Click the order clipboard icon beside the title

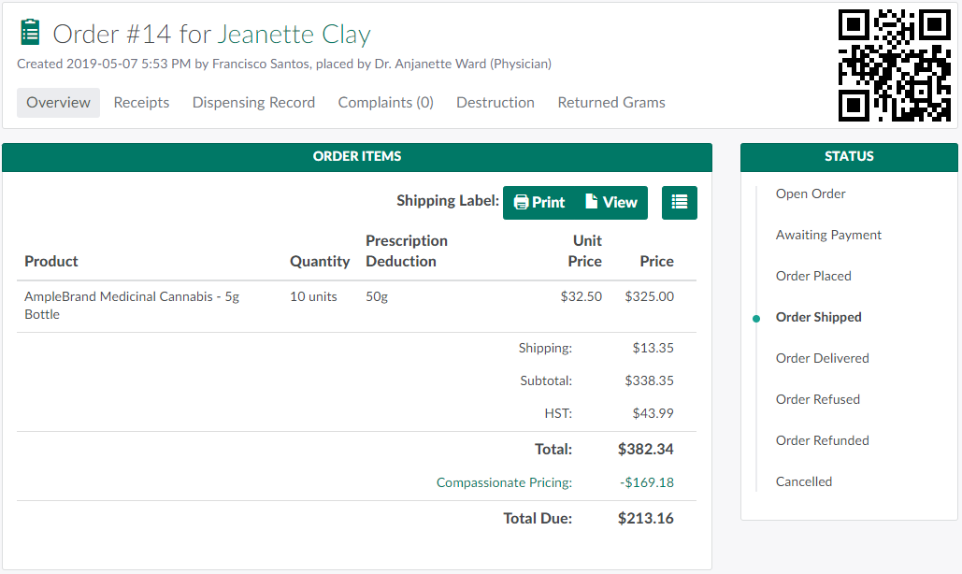tap(30, 33)
